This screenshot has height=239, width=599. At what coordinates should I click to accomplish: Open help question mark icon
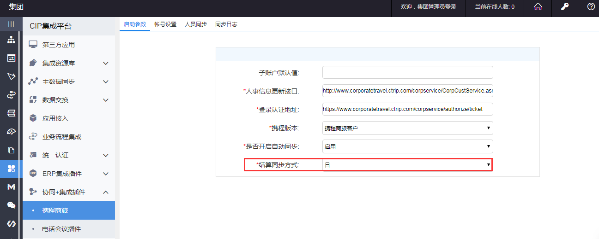click(x=591, y=7)
